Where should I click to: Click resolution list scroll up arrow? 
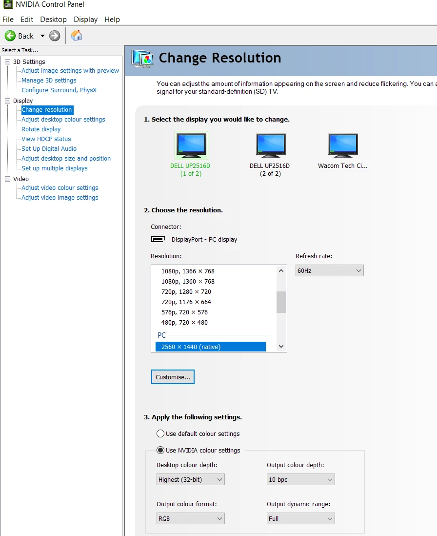click(x=281, y=271)
